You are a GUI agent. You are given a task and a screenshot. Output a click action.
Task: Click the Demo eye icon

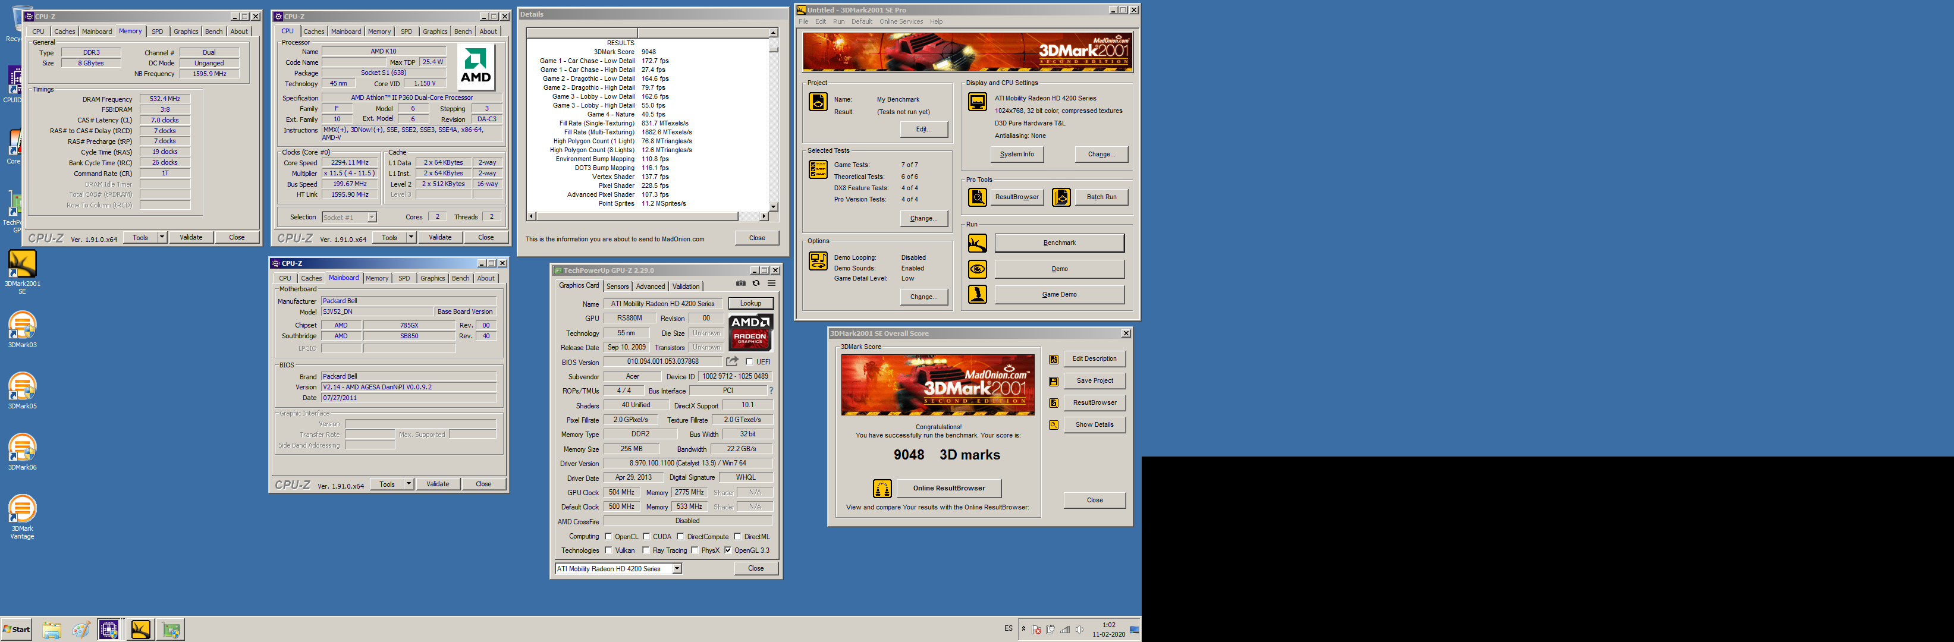pos(977,269)
